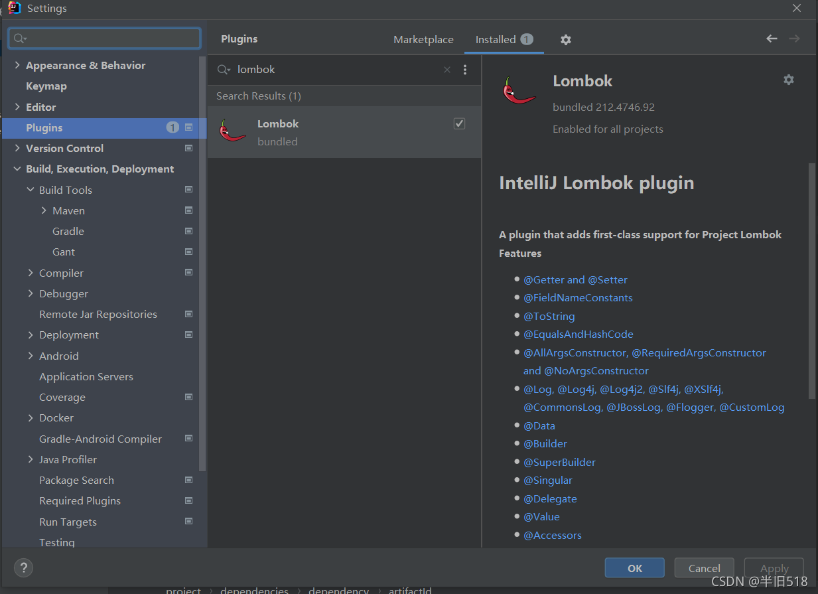818x594 pixels.
Task: Click the IntelliJ icon in title bar
Action: point(15,8)
